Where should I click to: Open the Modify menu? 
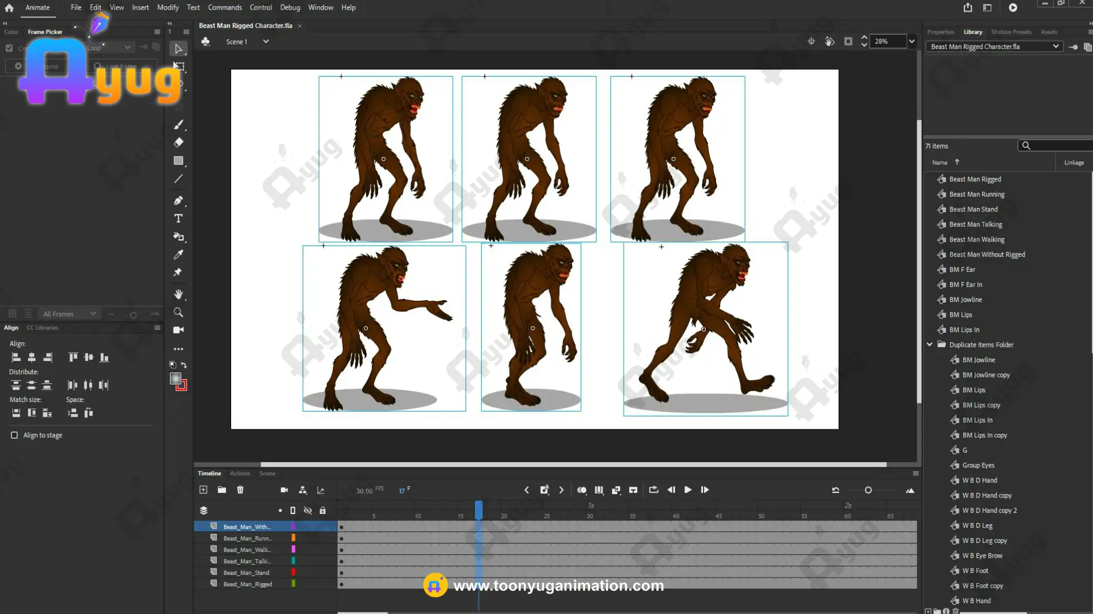click(x=167, y=7)
